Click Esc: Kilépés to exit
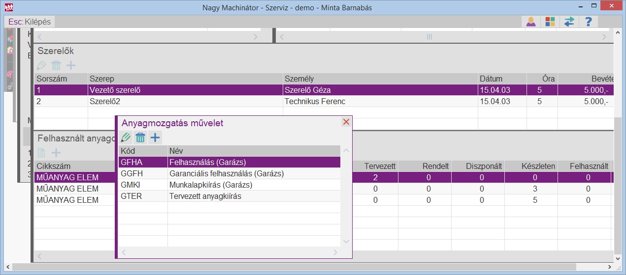Image resolution: width=626 pixels, height=275 pixels. click(30, 22)
